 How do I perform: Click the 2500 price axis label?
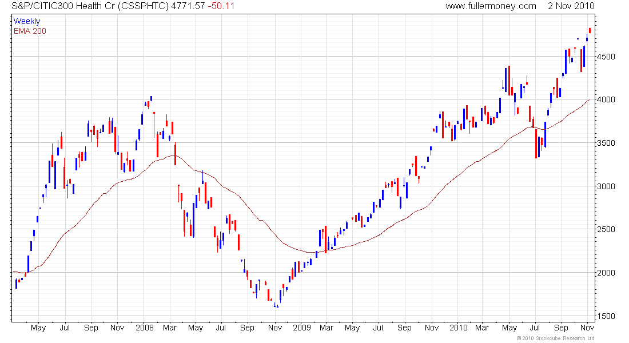(x=606, y=229)
